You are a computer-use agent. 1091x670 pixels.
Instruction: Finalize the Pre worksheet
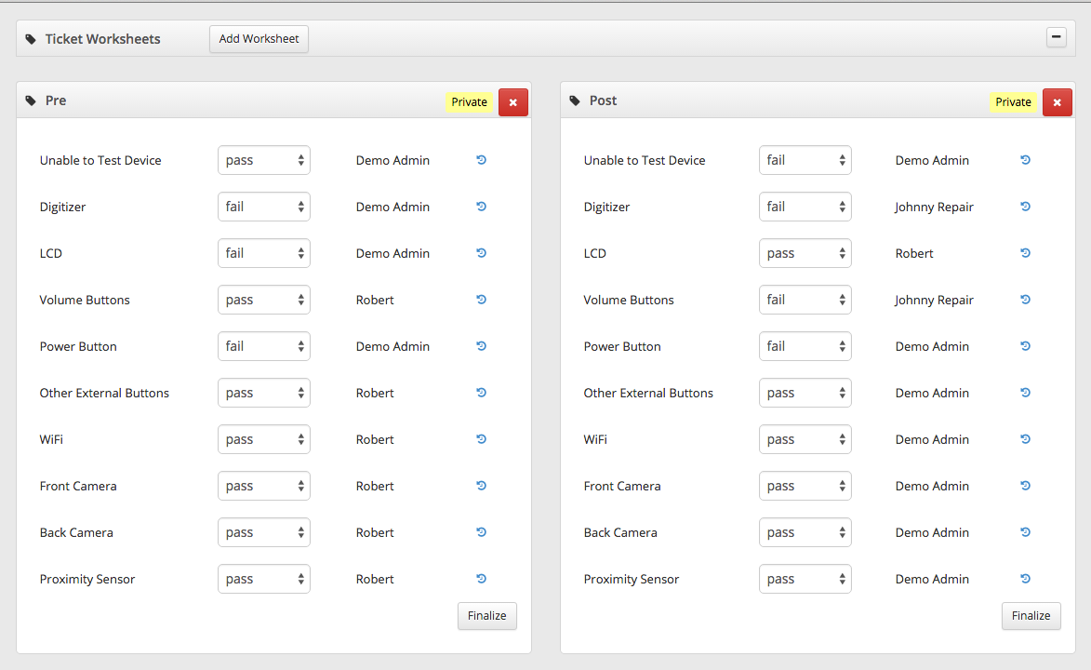[486, 616]
